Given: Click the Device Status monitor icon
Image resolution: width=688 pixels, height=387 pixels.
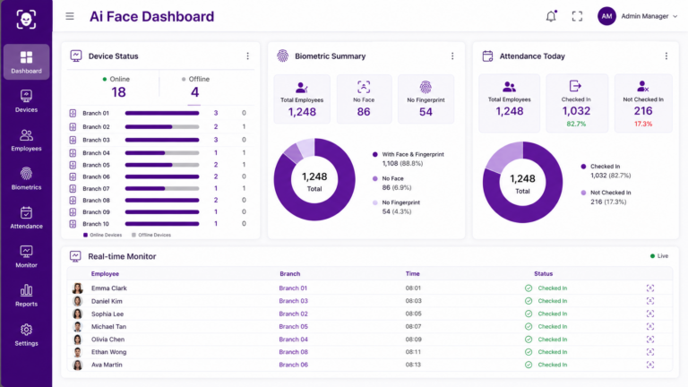Looking at the screenshot, I should [x=76, y=56].
